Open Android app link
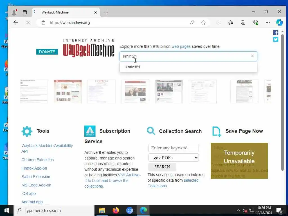This screenshot has height=216, width=288. [x=32, y=202]
